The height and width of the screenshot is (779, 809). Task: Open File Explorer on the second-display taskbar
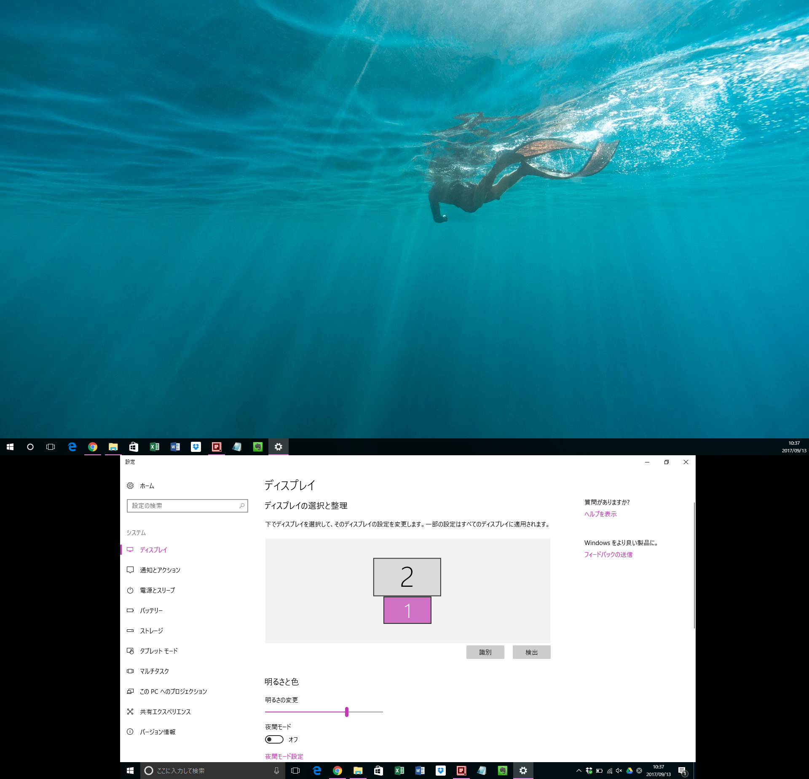113,447
